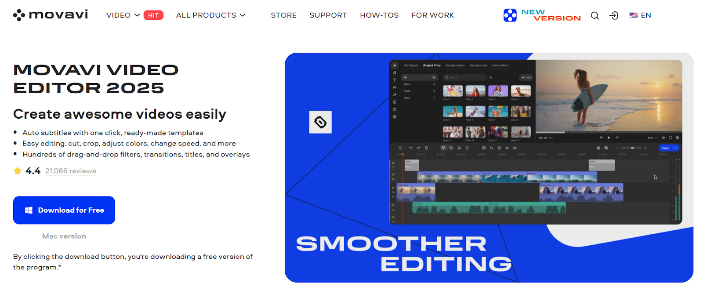Toggle visibility eye on the wave video track
Screen dimensions: 703x301
[x=393, y=174]
